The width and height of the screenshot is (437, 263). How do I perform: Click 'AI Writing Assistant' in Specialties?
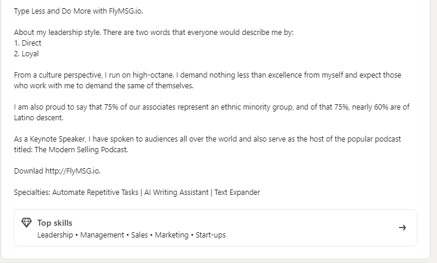[176, 192]
